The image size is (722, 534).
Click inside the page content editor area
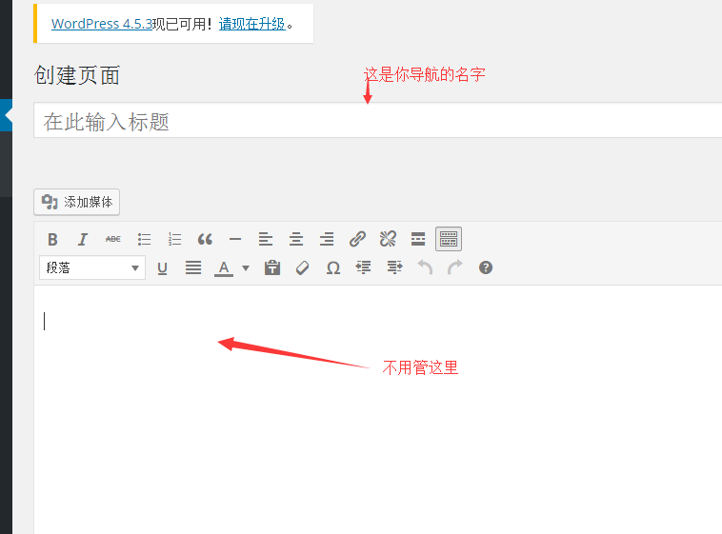point(377,409)
